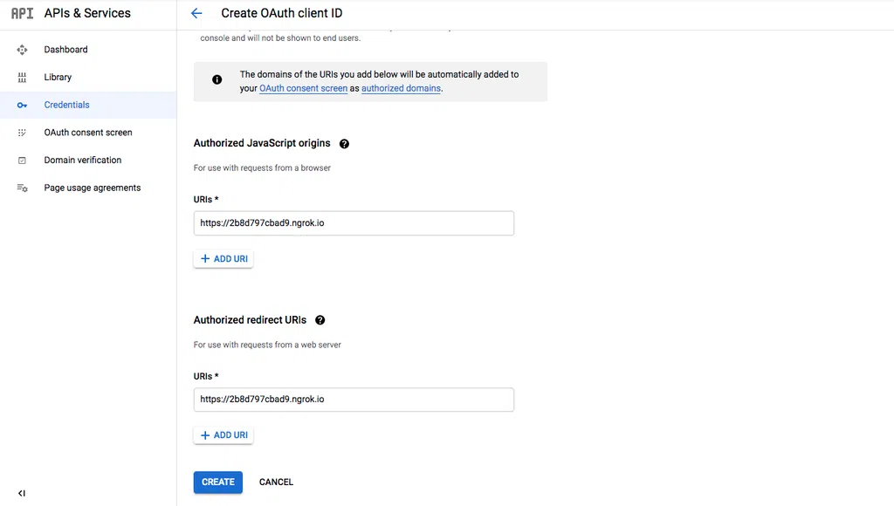Screen dimensions: 894x506
Task: Click the Library sidebar icon
Action: [x=22, y=78]
